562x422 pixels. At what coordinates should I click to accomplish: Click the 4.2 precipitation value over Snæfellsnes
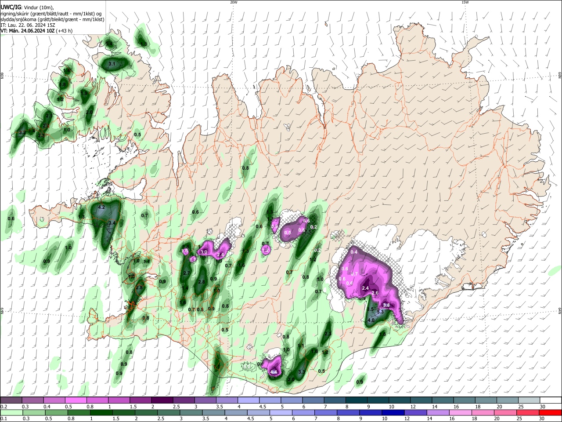101,207
